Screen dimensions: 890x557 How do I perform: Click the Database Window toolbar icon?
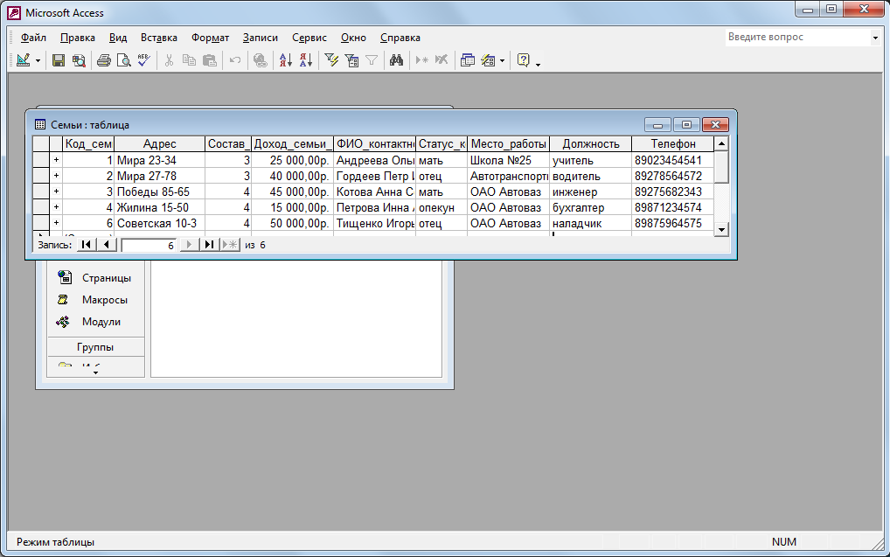tap(468, 60)
